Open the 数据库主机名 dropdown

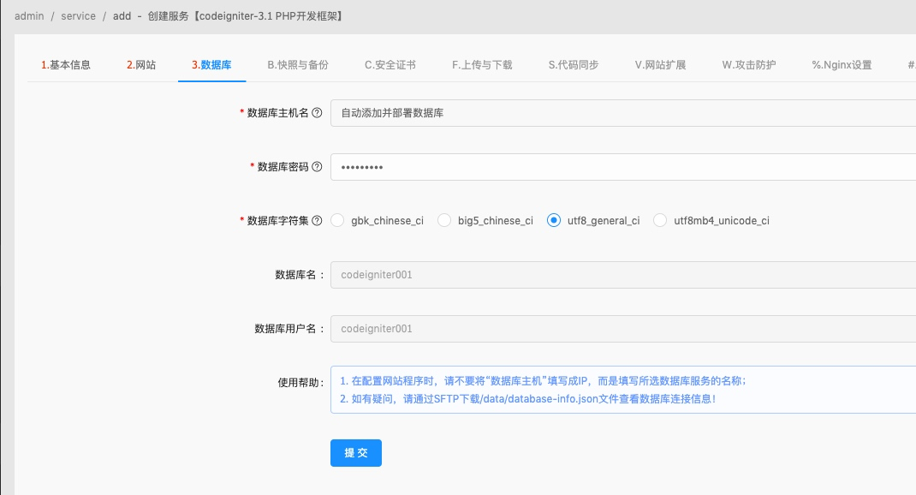click(622, 113)
